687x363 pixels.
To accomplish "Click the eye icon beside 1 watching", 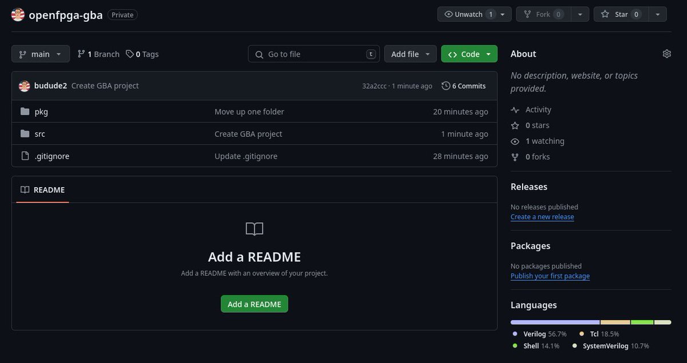I will point(515,141).
